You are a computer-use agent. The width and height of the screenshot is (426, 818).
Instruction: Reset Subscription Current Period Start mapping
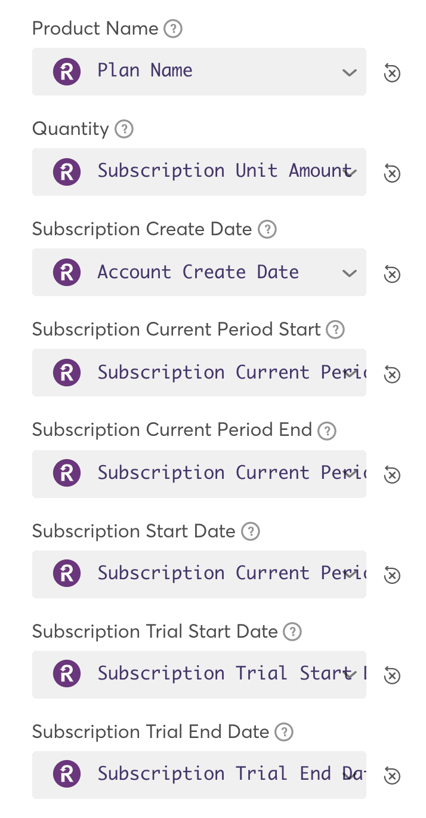click(391, 374)
